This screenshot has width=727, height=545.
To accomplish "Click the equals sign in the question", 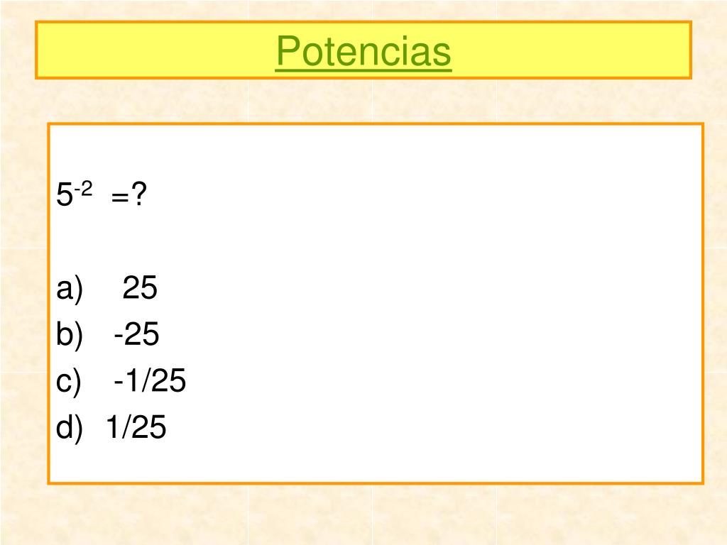I will coord(119,198).
